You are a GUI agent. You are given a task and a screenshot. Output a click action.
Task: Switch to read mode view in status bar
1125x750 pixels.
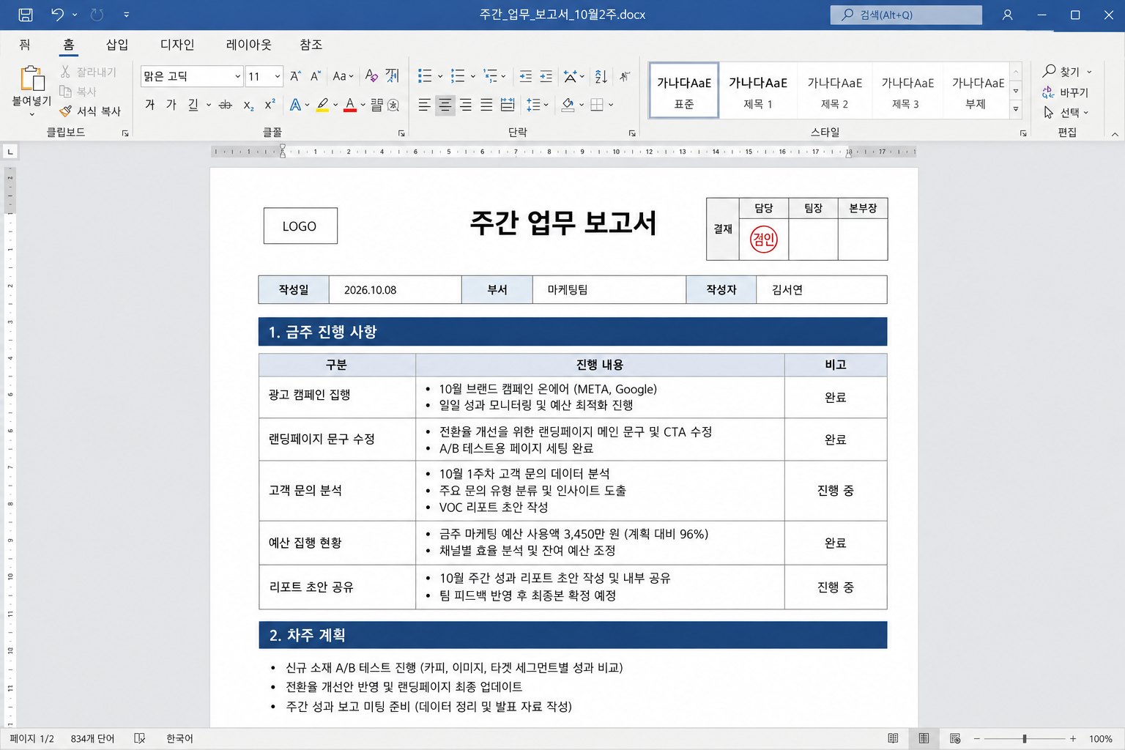[893, 738]
